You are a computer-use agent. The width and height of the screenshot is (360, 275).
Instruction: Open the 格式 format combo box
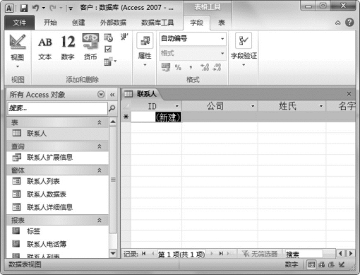click(193, 53)
